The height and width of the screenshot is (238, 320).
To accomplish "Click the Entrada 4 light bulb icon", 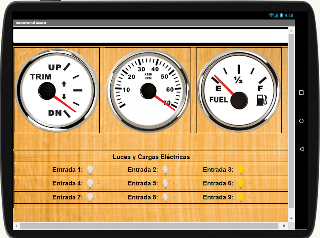I will pyautogui.click(x=90, y=184).
